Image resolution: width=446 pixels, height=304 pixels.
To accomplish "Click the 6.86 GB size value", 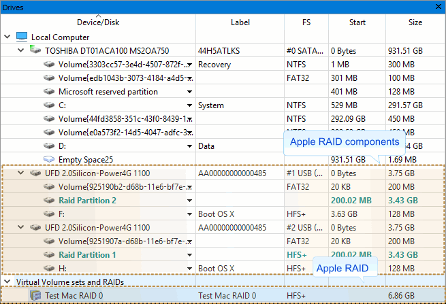I will [x=401, y=295].
